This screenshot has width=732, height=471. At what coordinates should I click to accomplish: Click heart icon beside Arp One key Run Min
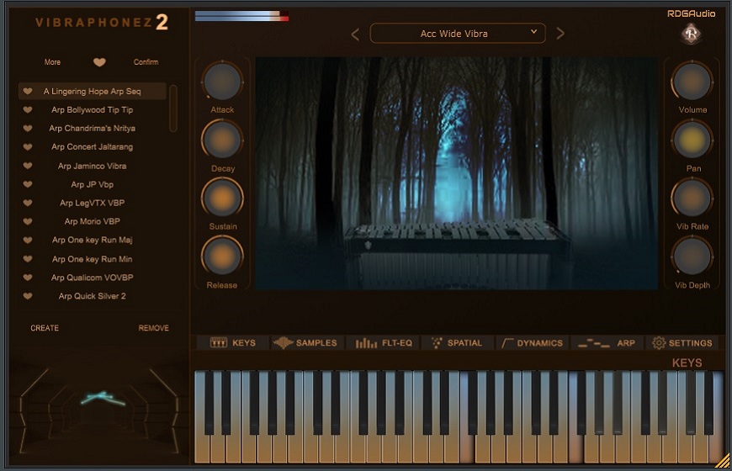coord(28,258)
